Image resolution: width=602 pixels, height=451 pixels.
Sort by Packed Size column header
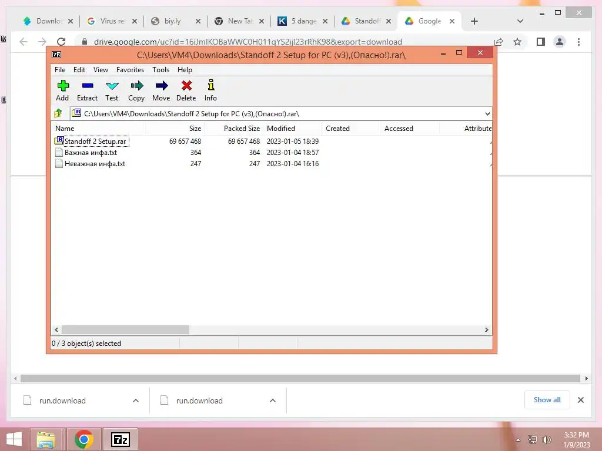[x=234, y=129]
